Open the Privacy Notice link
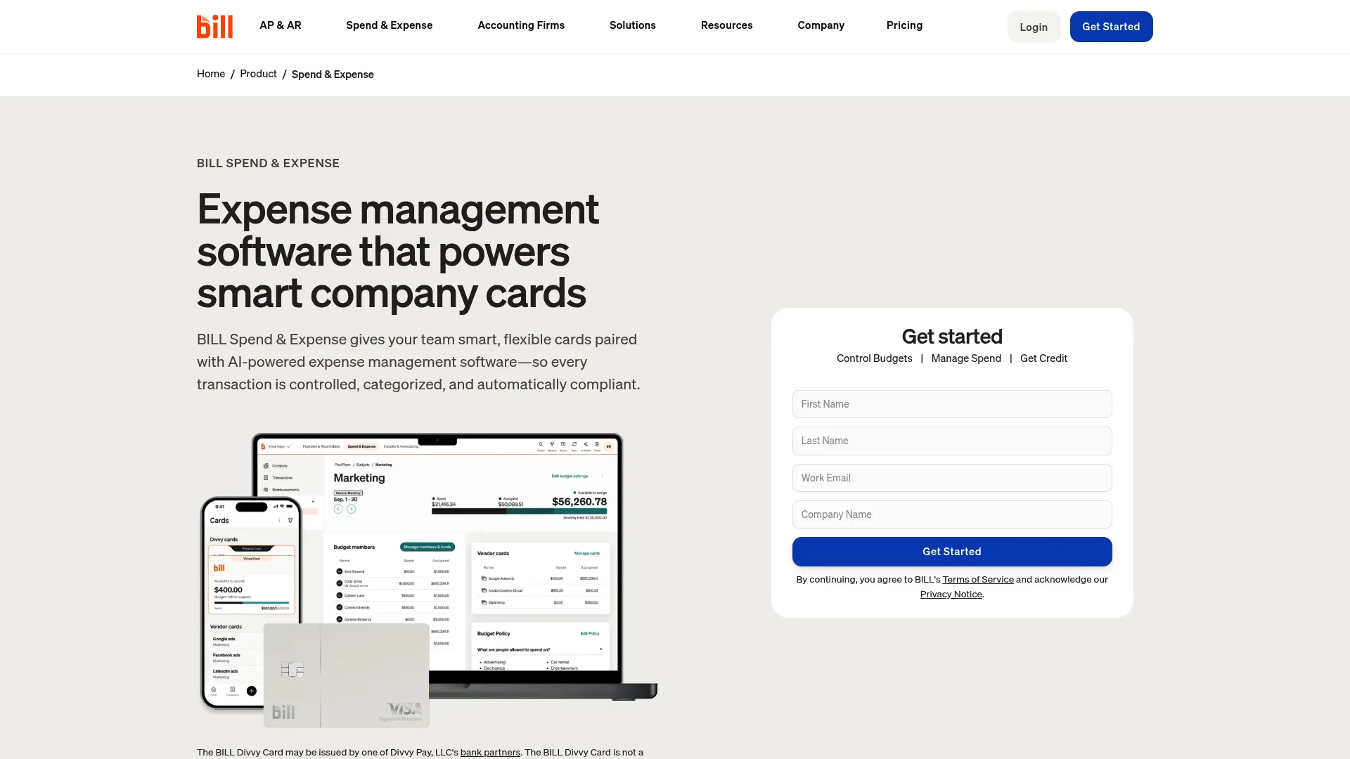Screen dimensions: 1350x759 click(x=951, y=595)
